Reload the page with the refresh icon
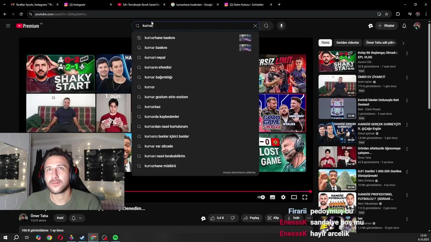 click(x=21, y=14)
